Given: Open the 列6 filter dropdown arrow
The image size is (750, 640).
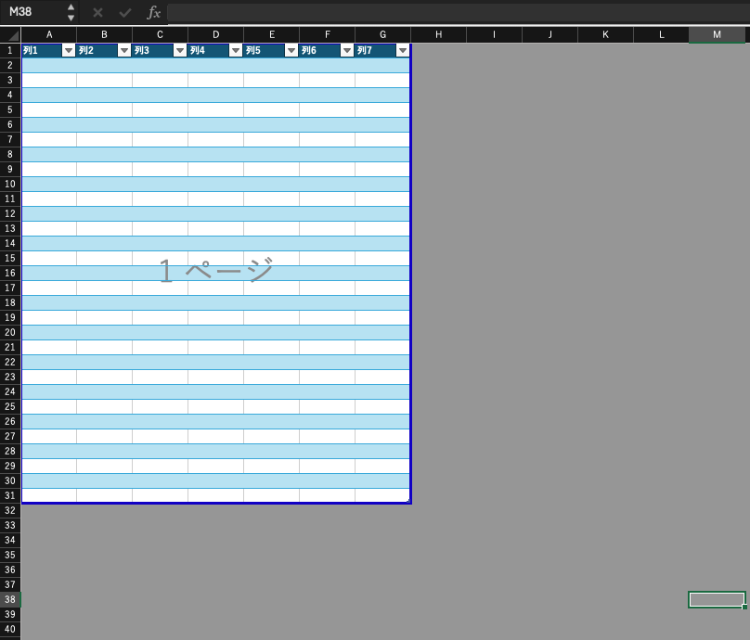Looking at the screenshot, I should [x=346, y=51].
